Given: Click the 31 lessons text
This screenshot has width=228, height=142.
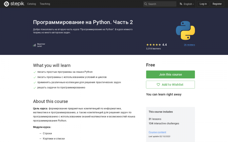Looking at the screenshot, I should 155,119.
